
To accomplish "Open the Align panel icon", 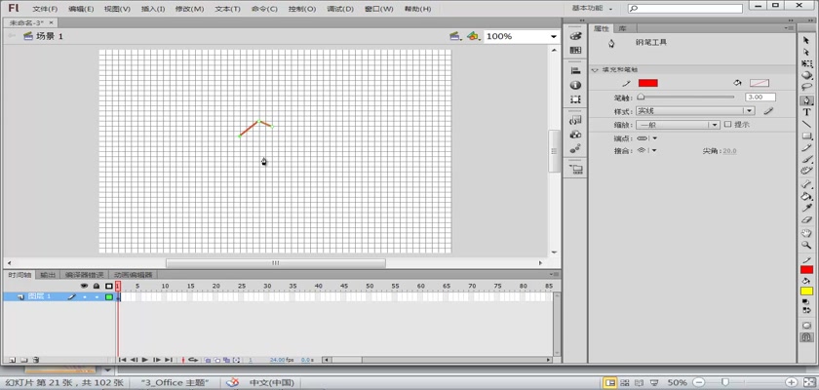I will 575,70.
